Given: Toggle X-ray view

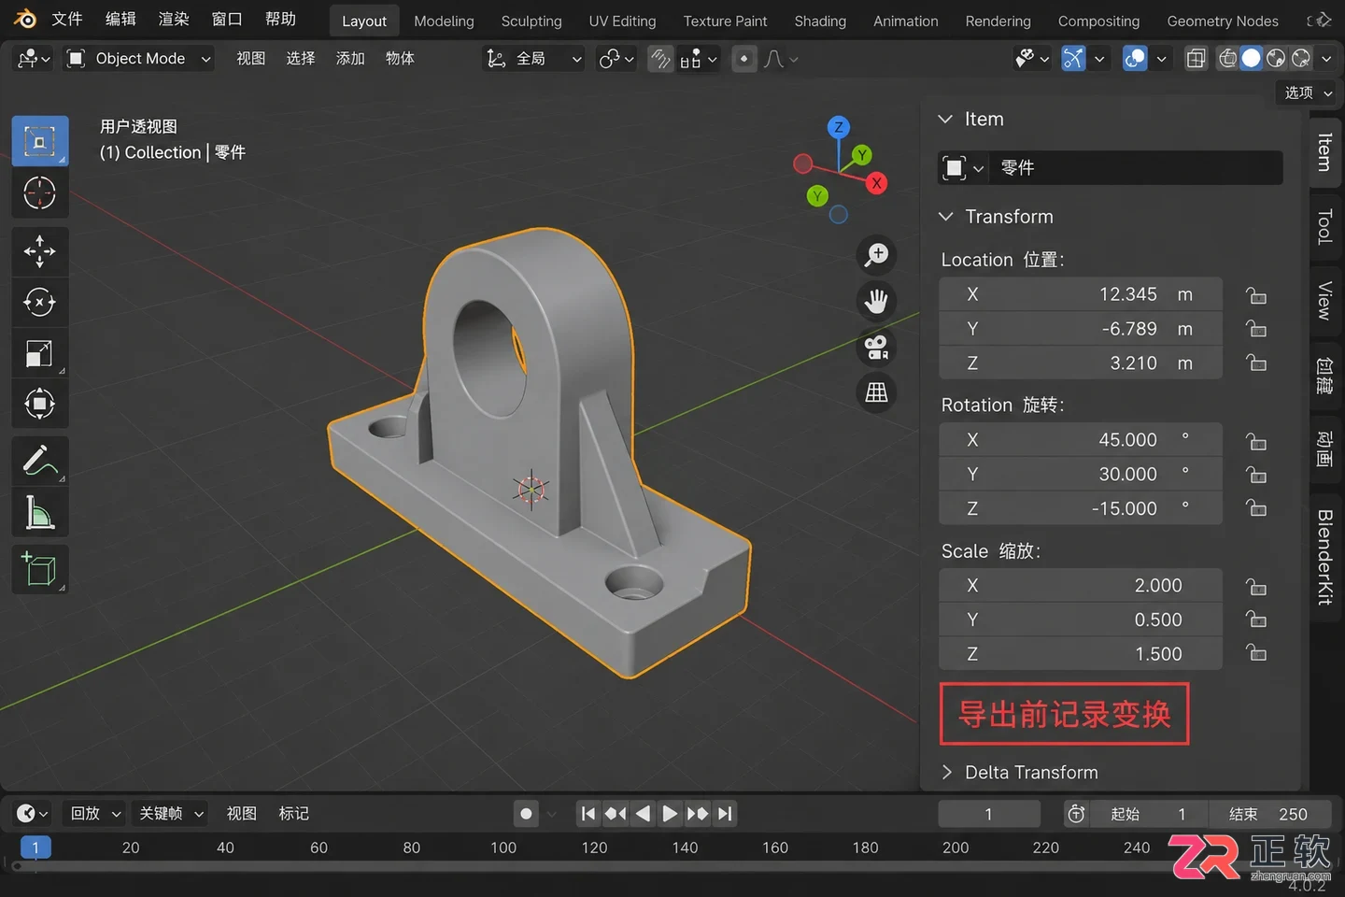Looking at the screenshot, I should pyautogui.click(x=1196, y=59).
